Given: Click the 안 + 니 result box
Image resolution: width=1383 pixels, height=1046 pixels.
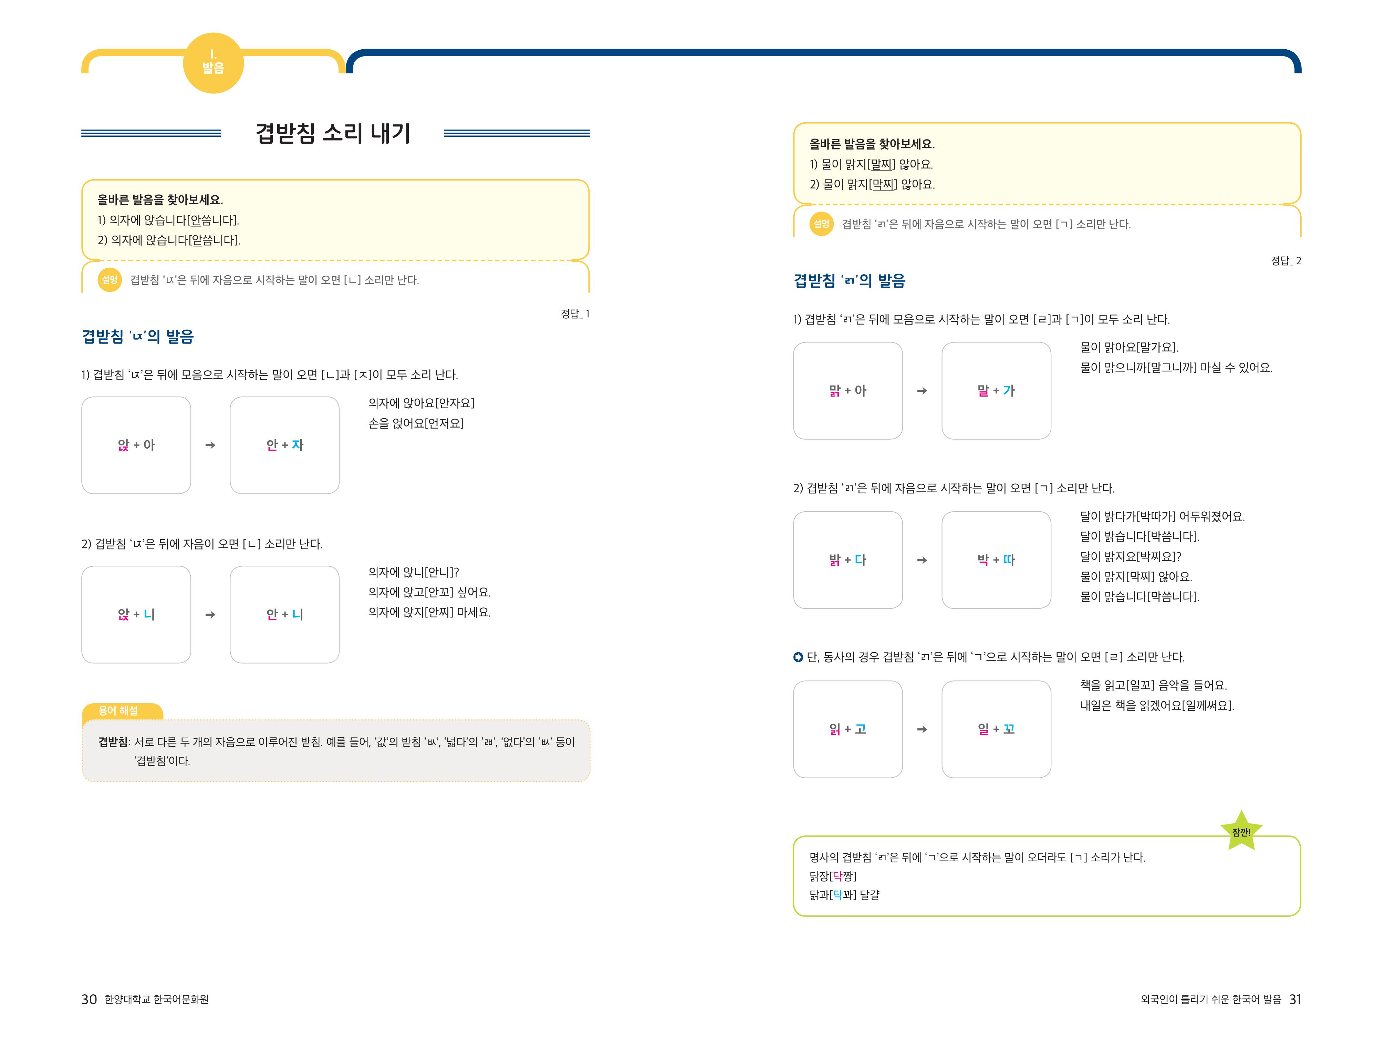Looking at the screenshot, I should point(284,614).
